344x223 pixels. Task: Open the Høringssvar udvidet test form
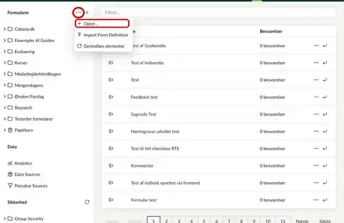tap(155, 132)
